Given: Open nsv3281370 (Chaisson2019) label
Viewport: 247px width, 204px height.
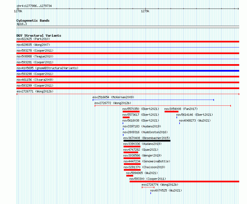Looking at the screenshot, I should coord(144,167).
